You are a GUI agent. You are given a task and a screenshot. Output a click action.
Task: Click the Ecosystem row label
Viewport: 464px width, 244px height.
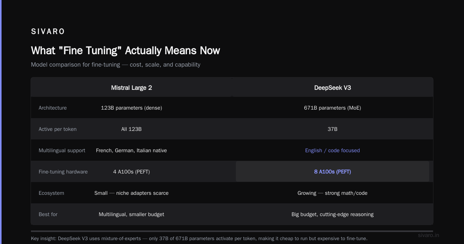(51, 193)
